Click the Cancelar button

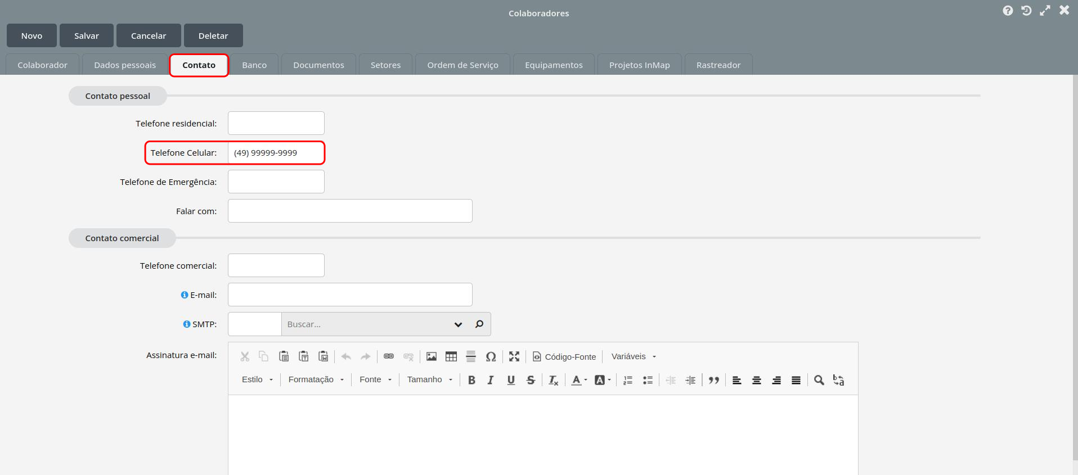(x=149, y=35)
